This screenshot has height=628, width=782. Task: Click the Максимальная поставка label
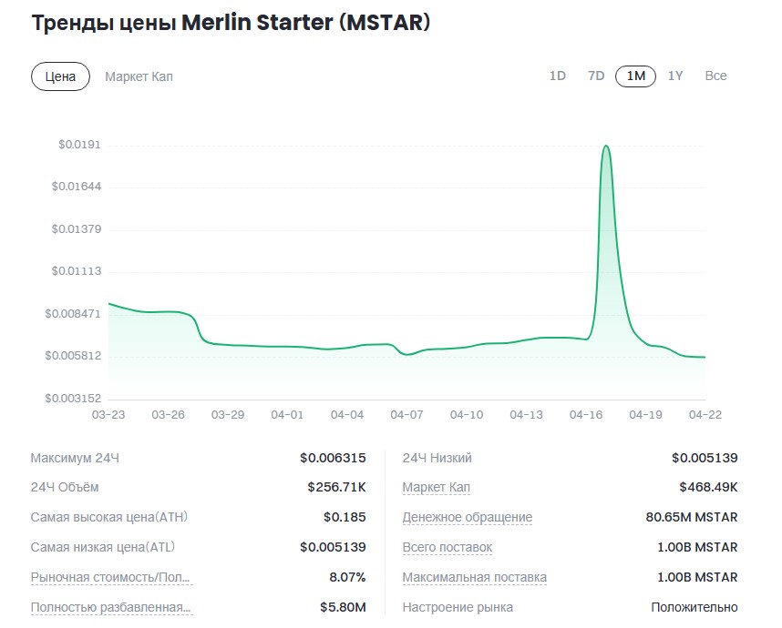click(474, 577)
